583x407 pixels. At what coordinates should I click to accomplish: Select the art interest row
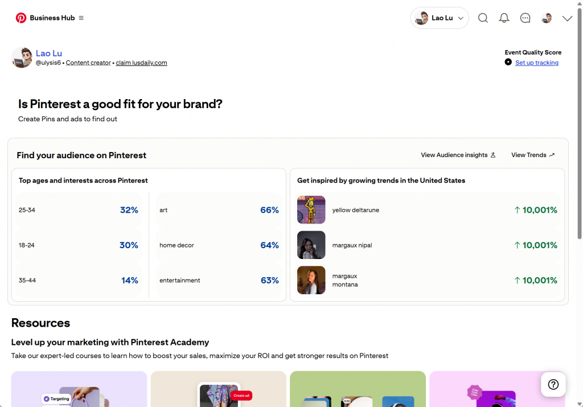click(x=219, y=210)
